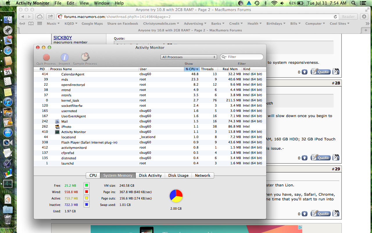Open Launchpad rocket icon in Dock
The image size is (372, 233).
point(8,30)
